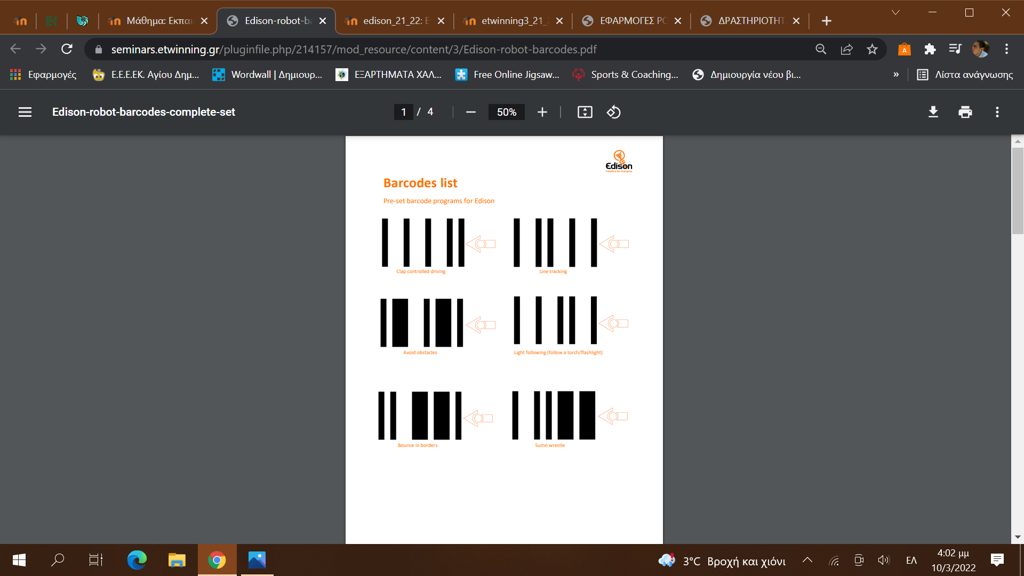The height and width of the screenshot is (576, 1024).
Task: Go back to previous page in browser
Action: [x=15, y=49]
